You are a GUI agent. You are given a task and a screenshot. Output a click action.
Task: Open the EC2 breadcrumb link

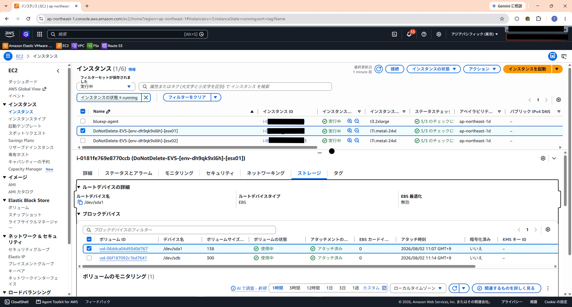click(20, 56)
